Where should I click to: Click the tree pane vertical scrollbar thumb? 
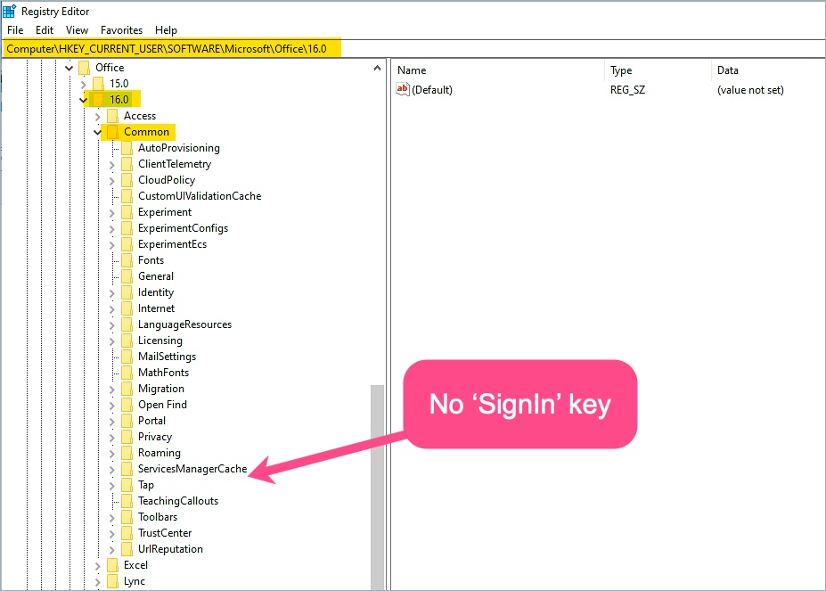pyautogui.click(x=377, y=488)
